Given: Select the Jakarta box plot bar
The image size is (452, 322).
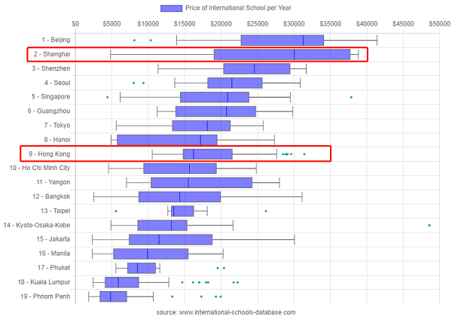Looking at the screenshot, I should [x=170, y=239].
